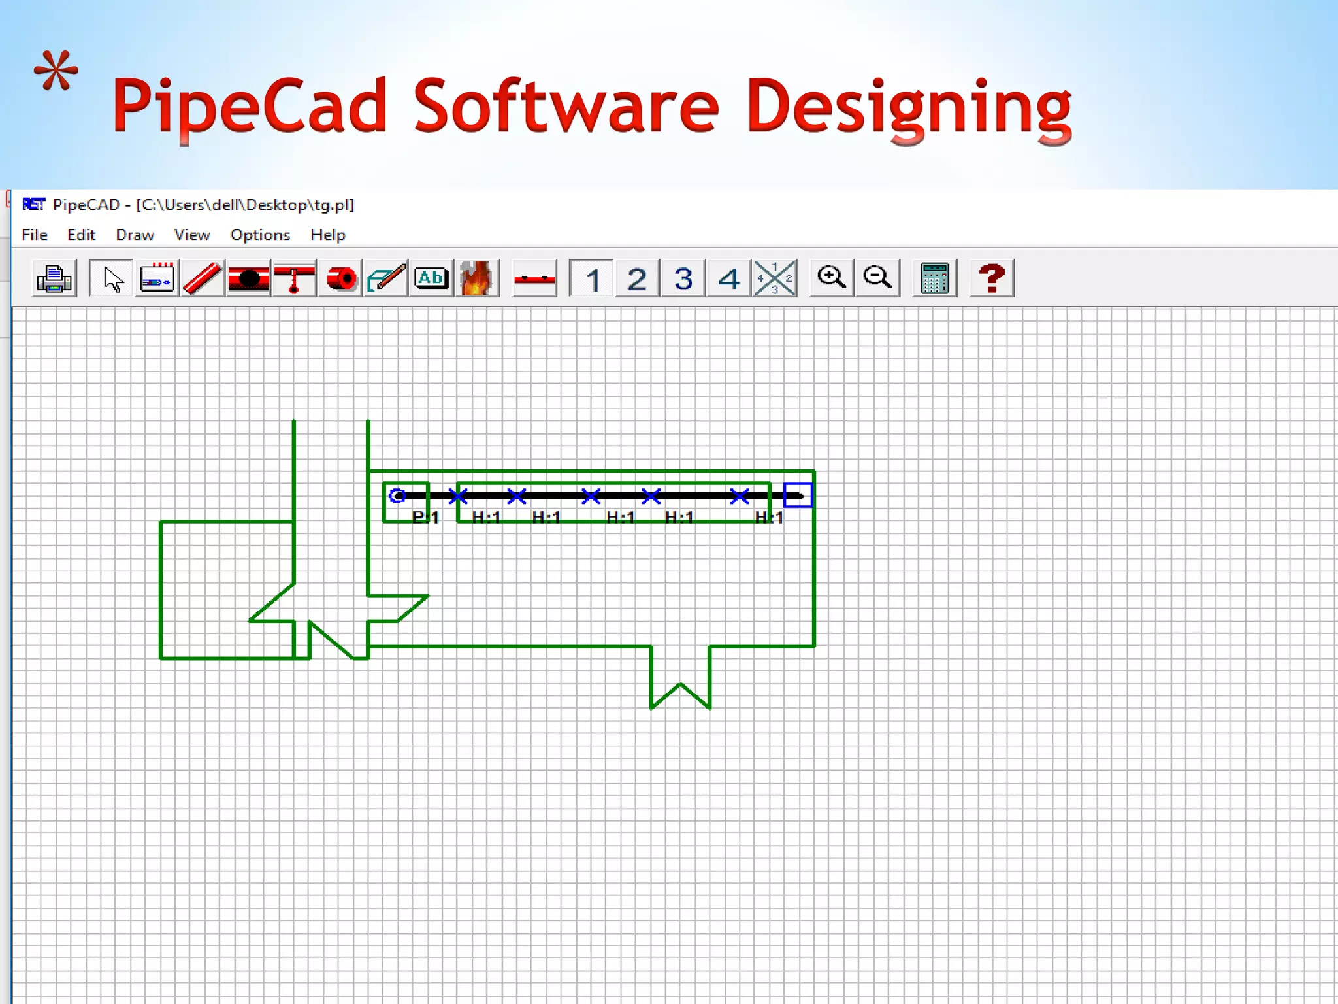Click the detector circle labeled P:1
This screenshot has width=1338, height=1004.
397,495
